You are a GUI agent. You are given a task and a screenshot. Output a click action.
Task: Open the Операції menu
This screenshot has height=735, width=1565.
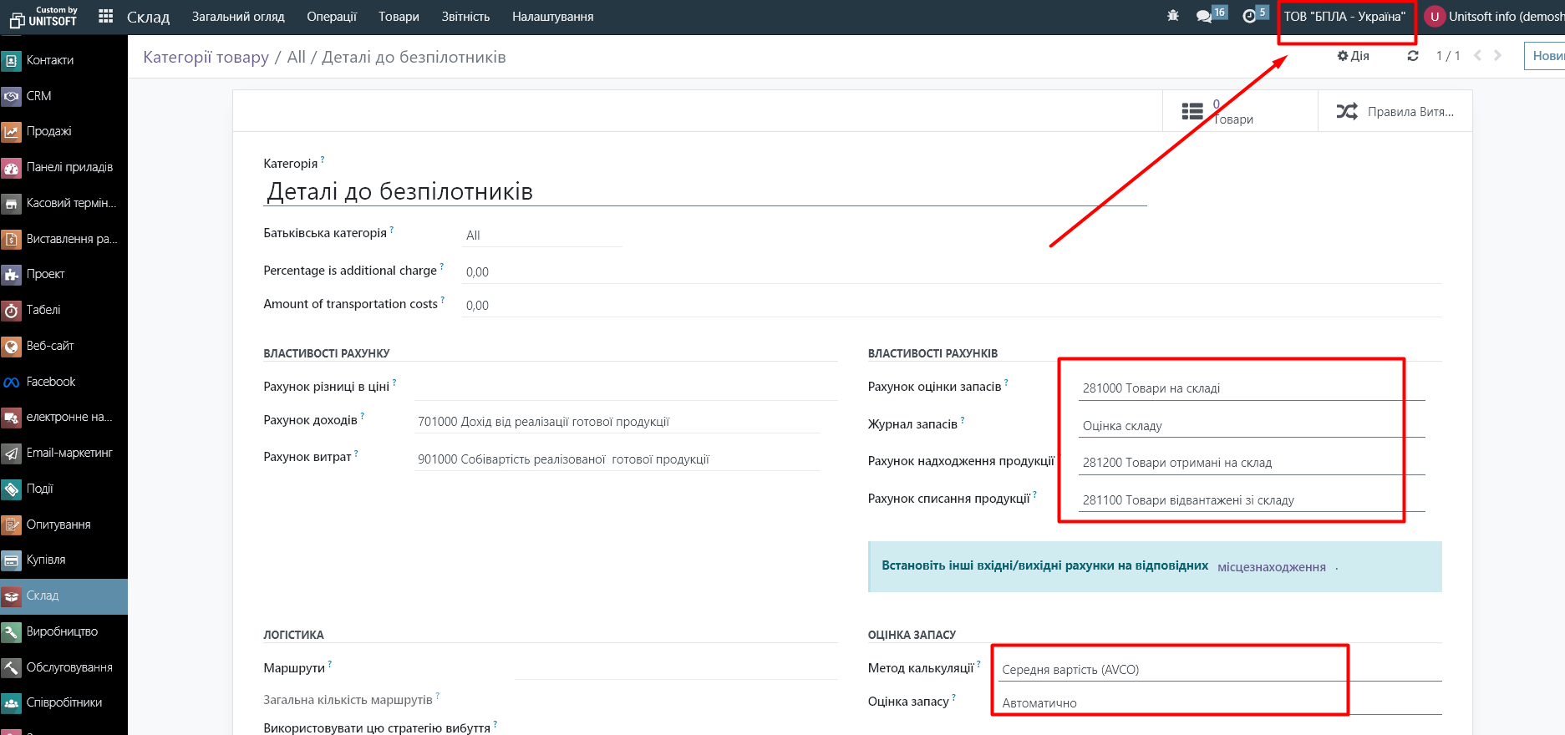(331, 17)
